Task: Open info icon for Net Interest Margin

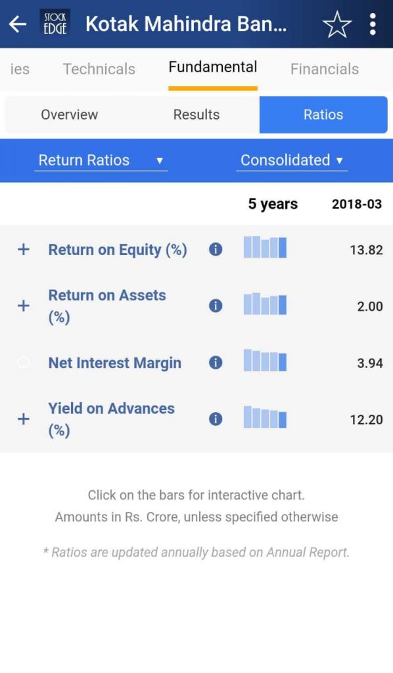Action: point(216,363)
